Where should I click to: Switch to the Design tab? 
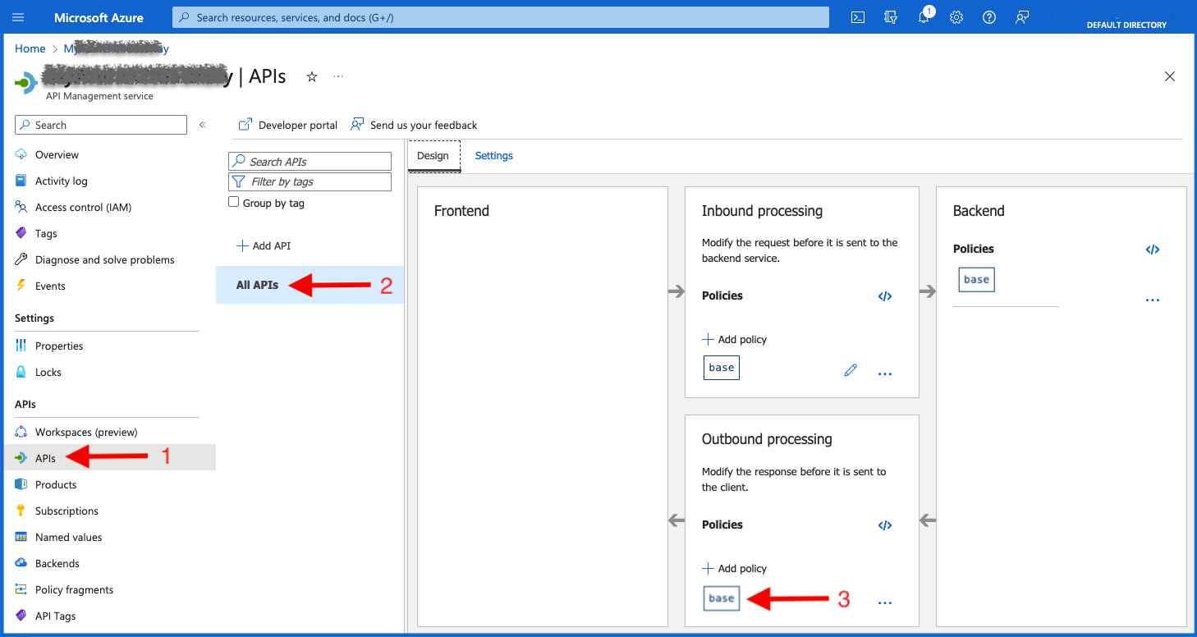[x=433, y=156]
